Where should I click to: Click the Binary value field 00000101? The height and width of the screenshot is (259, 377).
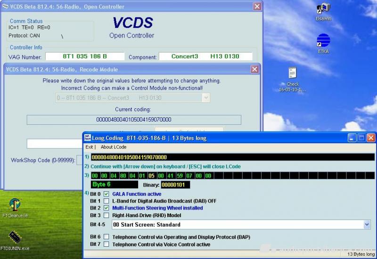click(x=175, y=185)
